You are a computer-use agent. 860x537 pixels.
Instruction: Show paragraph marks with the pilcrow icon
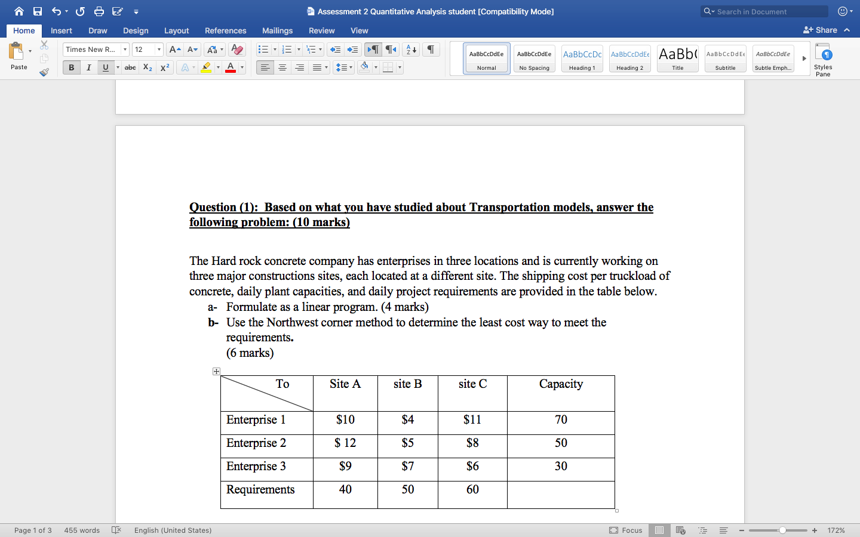coord(430,50)
